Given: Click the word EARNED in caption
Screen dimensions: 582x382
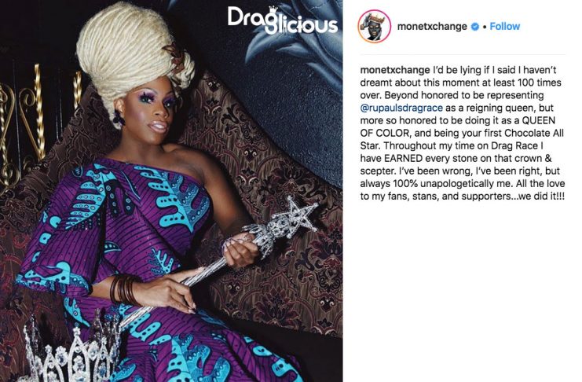Looking at the screenshot, I should [404, 158].
